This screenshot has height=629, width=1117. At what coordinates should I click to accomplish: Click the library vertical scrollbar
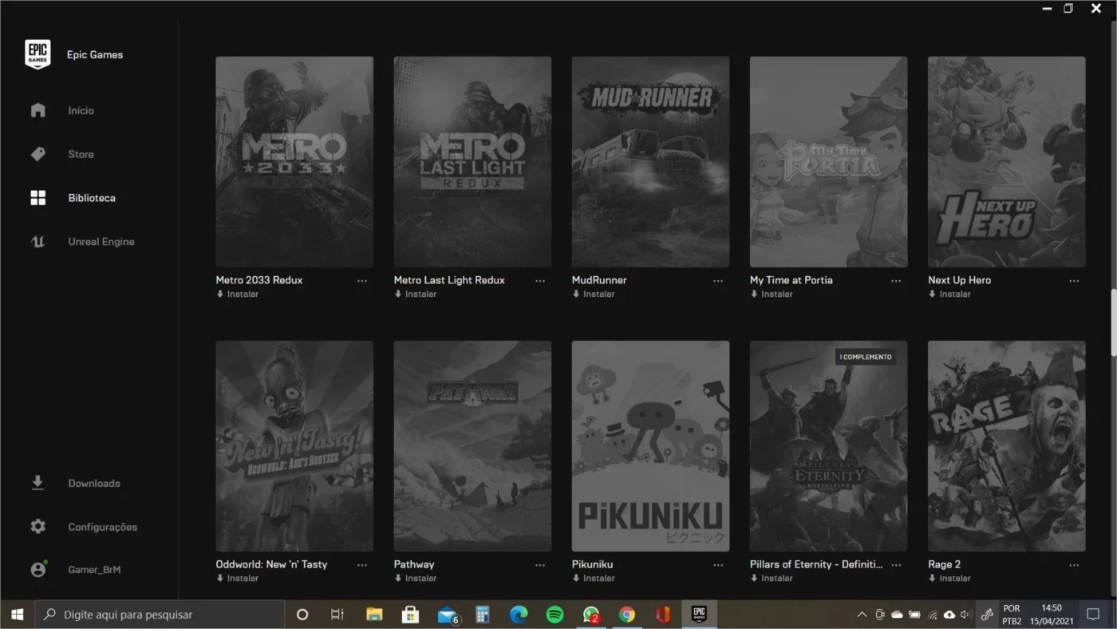1113,322
